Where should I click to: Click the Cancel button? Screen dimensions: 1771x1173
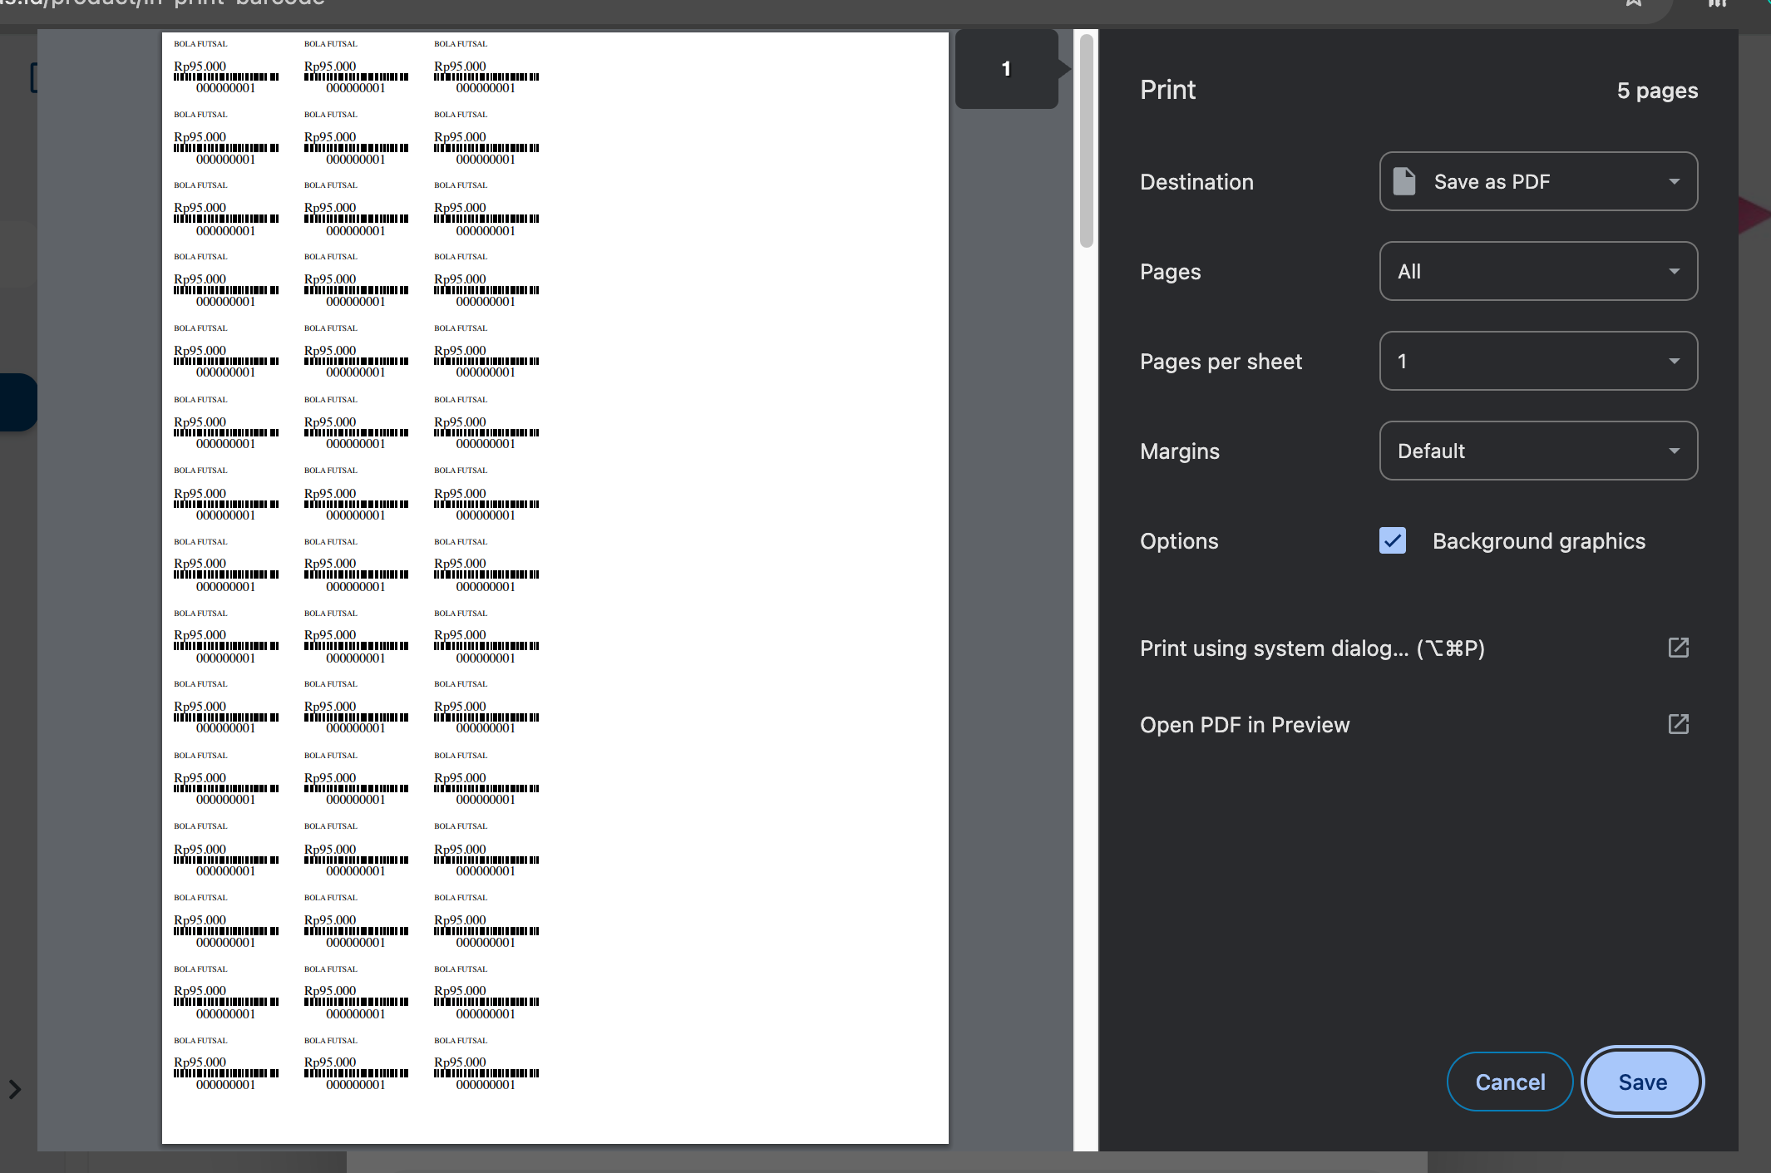point(1510,1082)
